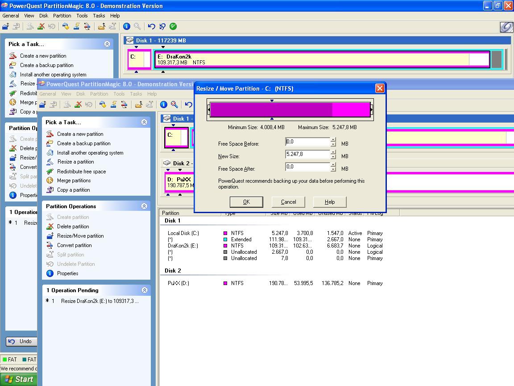Click blue Properties info icon in top toolbar
The height and width of the screenshot is (386, 514).
click(x=127, y=26)
